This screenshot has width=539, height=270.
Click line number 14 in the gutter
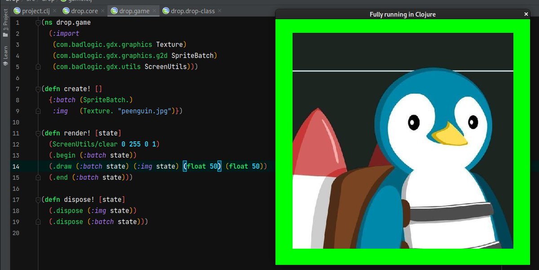(16, 166)
